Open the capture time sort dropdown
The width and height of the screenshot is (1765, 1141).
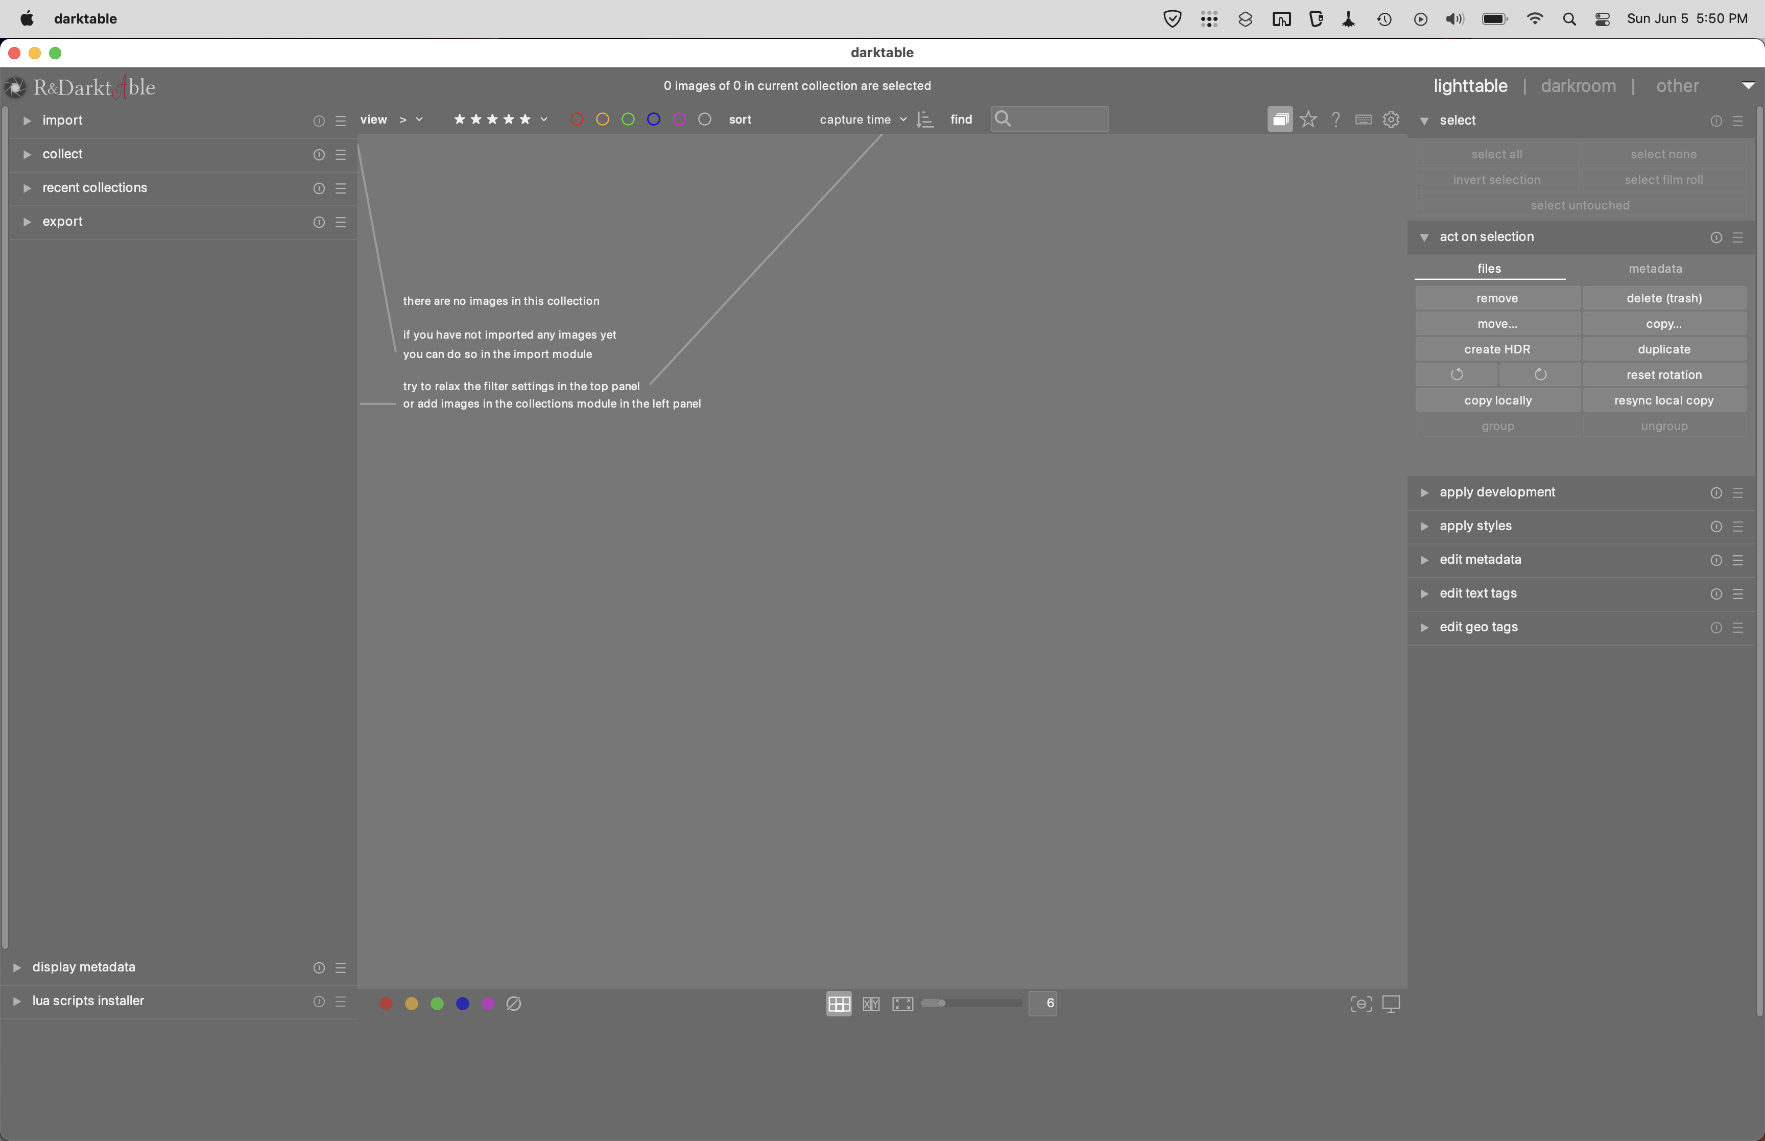pyautogui.click(x=862, y=120)
